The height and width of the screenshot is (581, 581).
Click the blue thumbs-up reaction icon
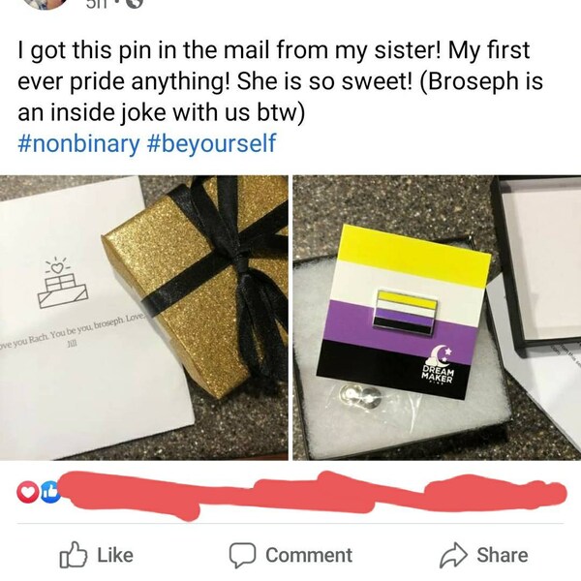coord(49,492)
